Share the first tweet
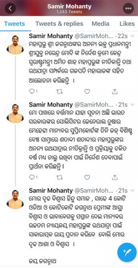The image size is (138, 268). coord(115,92)
